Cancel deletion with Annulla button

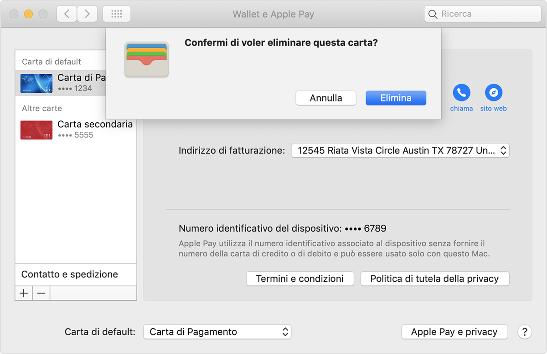(x=326, y=98)
